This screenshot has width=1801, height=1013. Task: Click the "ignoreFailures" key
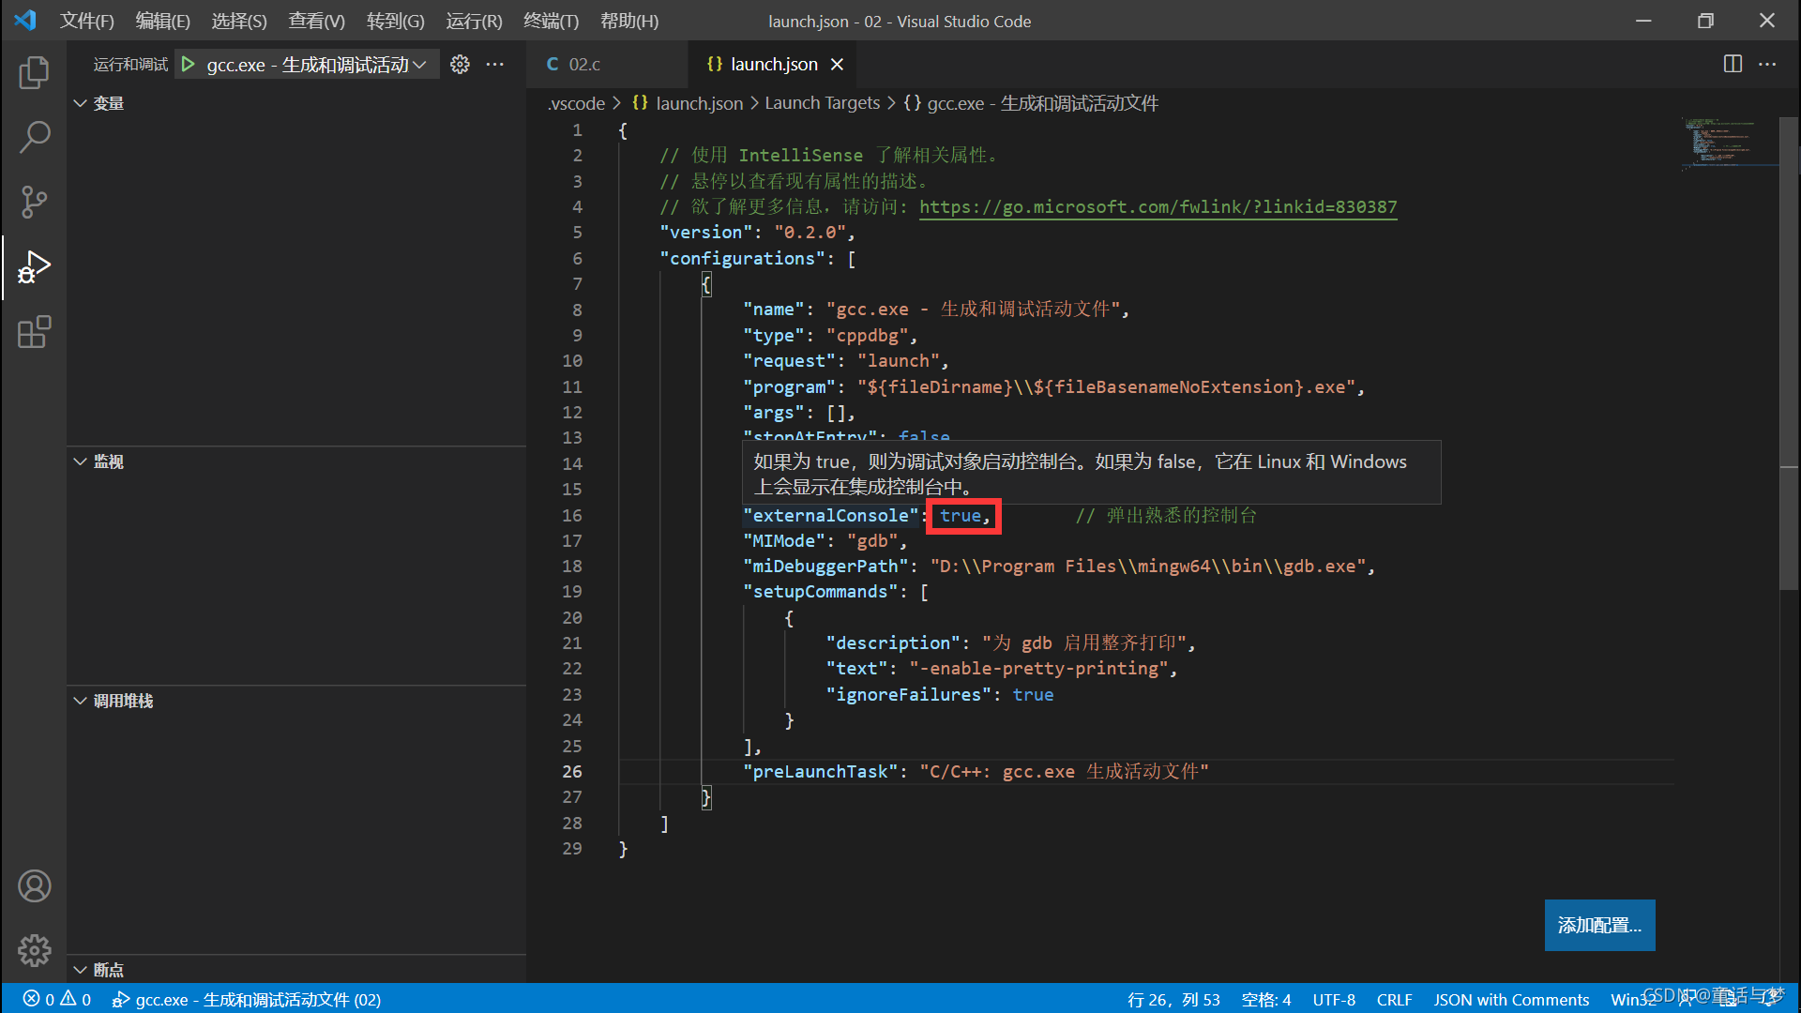tap(909, 694)
